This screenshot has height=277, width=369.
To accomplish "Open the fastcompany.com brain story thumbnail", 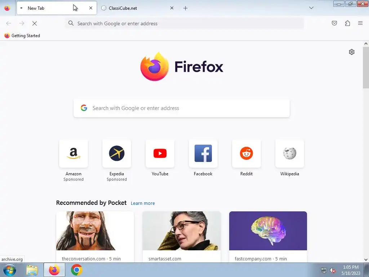I will click(268, 231).
